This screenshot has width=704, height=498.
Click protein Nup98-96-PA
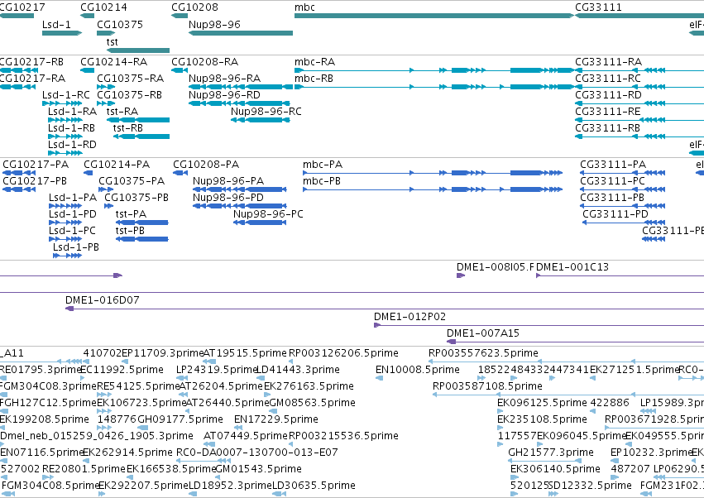(240, 189)
